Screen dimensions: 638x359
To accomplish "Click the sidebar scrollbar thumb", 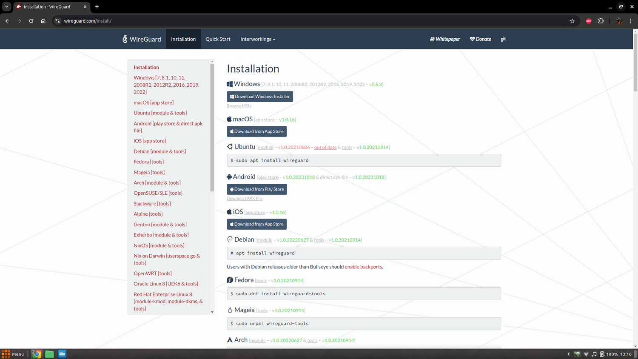I will [x=212, y=128].
